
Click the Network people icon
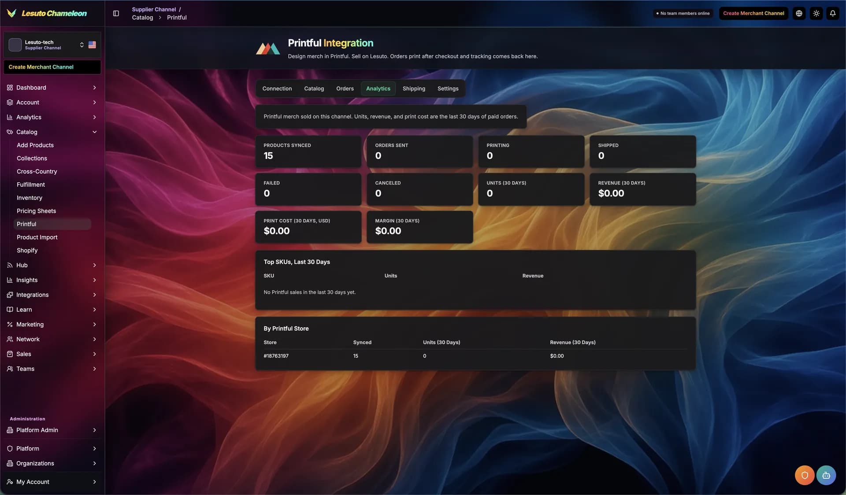pos(10,339)
